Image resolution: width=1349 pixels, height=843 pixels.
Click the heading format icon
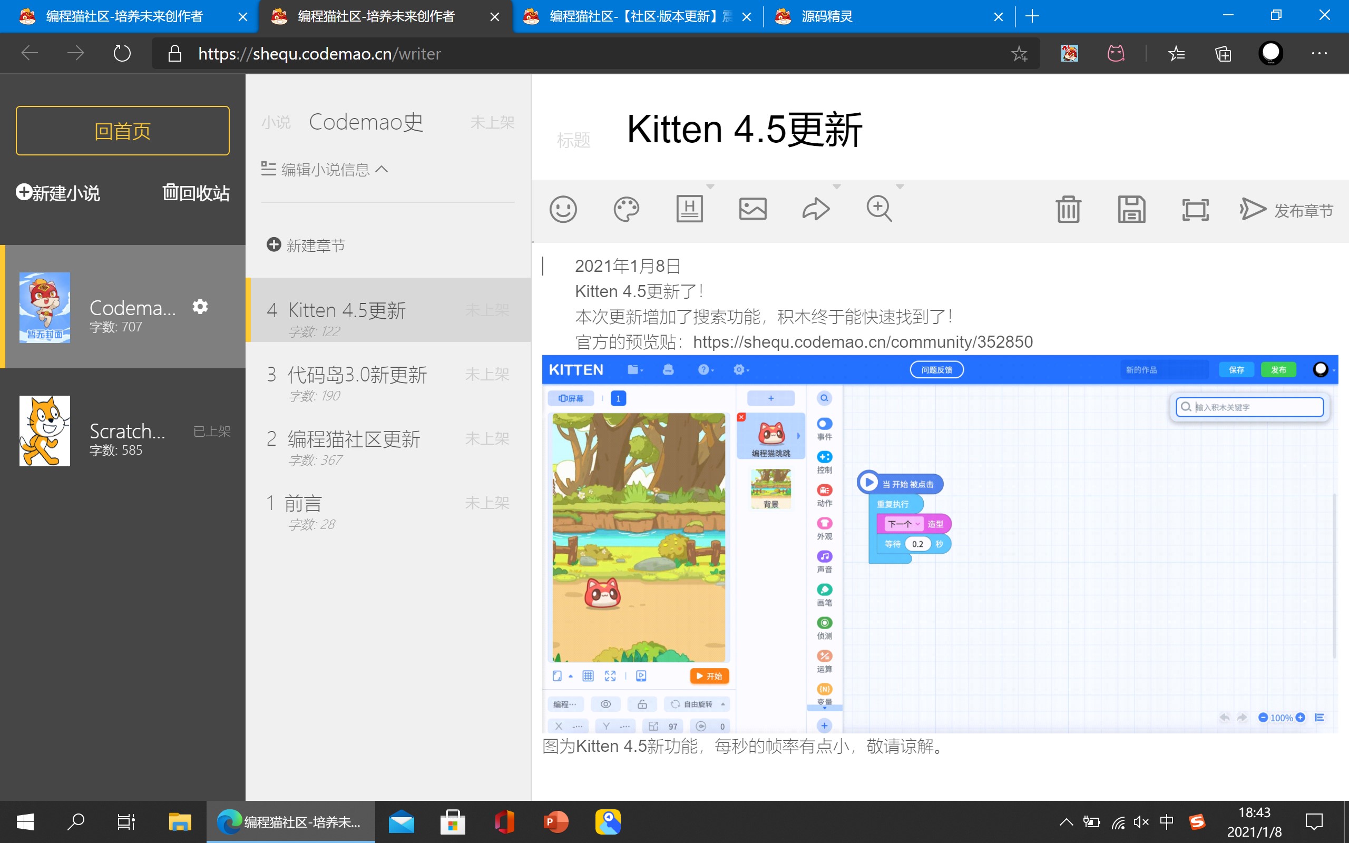[690, 209]
